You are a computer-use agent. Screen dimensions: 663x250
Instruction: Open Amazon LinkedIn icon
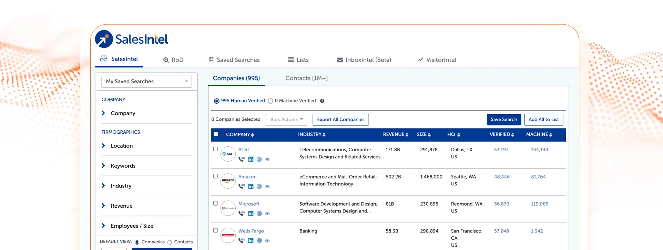[x=251, y=186]
